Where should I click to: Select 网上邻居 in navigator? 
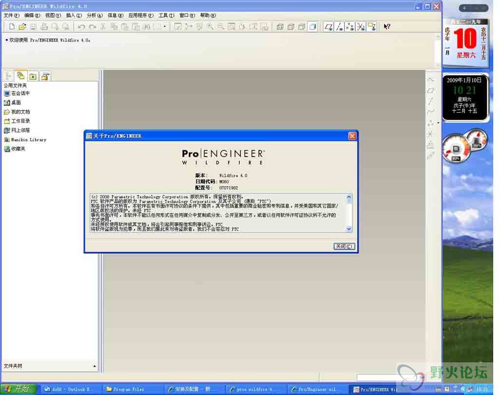click(x=17, y=130)
